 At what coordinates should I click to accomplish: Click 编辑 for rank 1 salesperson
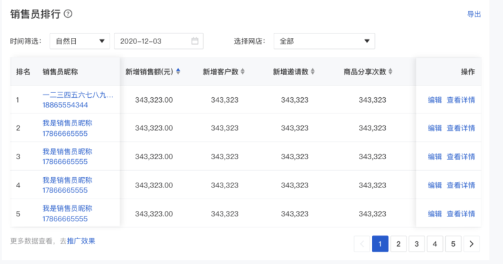[x=435, y=100]
